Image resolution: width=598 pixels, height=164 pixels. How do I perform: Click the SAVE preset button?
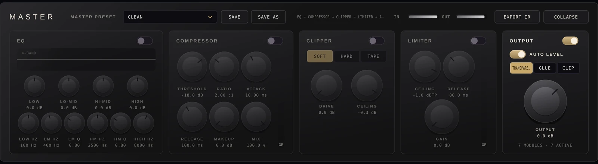point(234,17)
